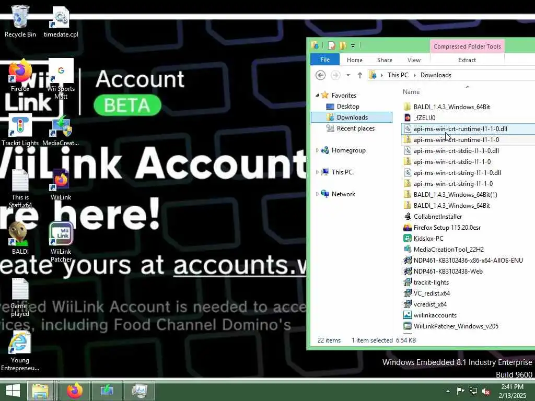Open File Explorer from the taskbar
Image resolution: width=535 pixels, height=401 pixels.
(x=40, y=391)
